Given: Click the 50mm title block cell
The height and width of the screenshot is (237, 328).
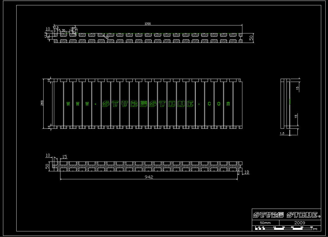Looking at the screenshot, I should (x=265, y=223).
